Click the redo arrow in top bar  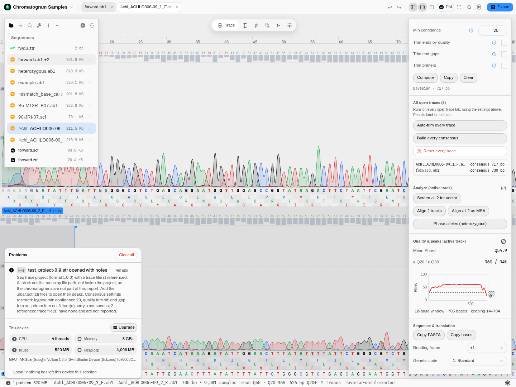(x=399, y=7)
